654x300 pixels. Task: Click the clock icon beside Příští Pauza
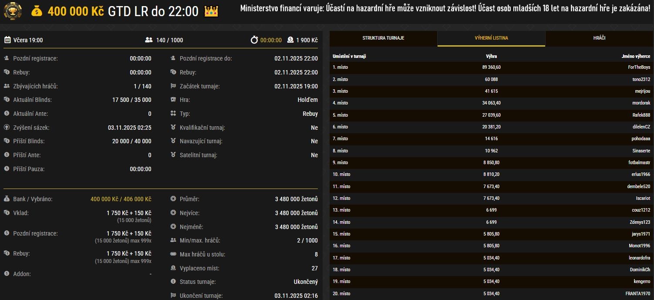click(x=7, y=169)
